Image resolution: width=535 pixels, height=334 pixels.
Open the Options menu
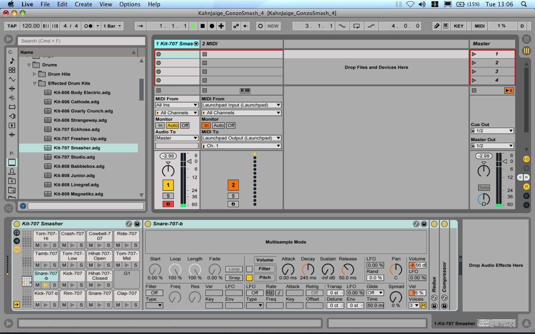pos(130,4)
